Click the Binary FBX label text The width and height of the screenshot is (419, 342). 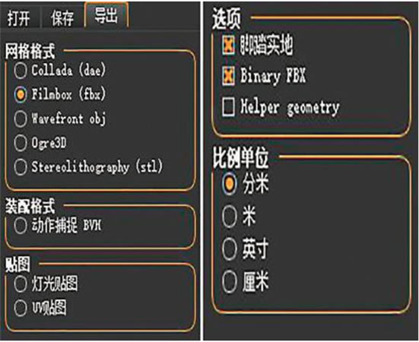point(273,76)
